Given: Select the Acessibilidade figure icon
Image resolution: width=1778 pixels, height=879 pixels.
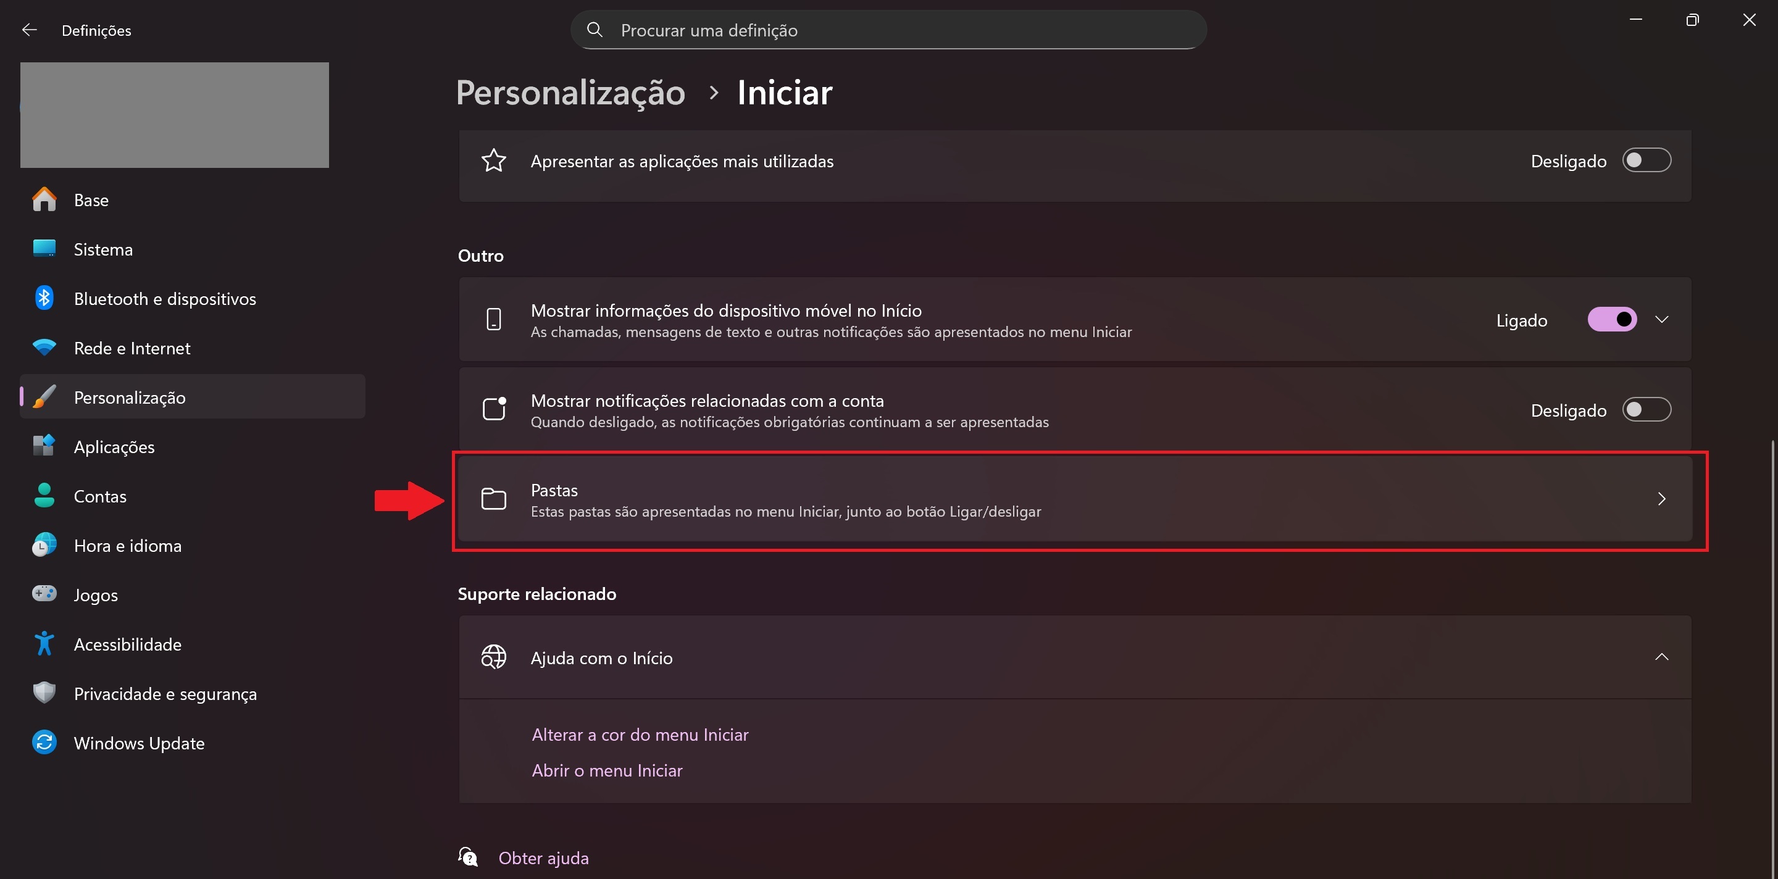Looking at the screenshot, I should (44, 644).
